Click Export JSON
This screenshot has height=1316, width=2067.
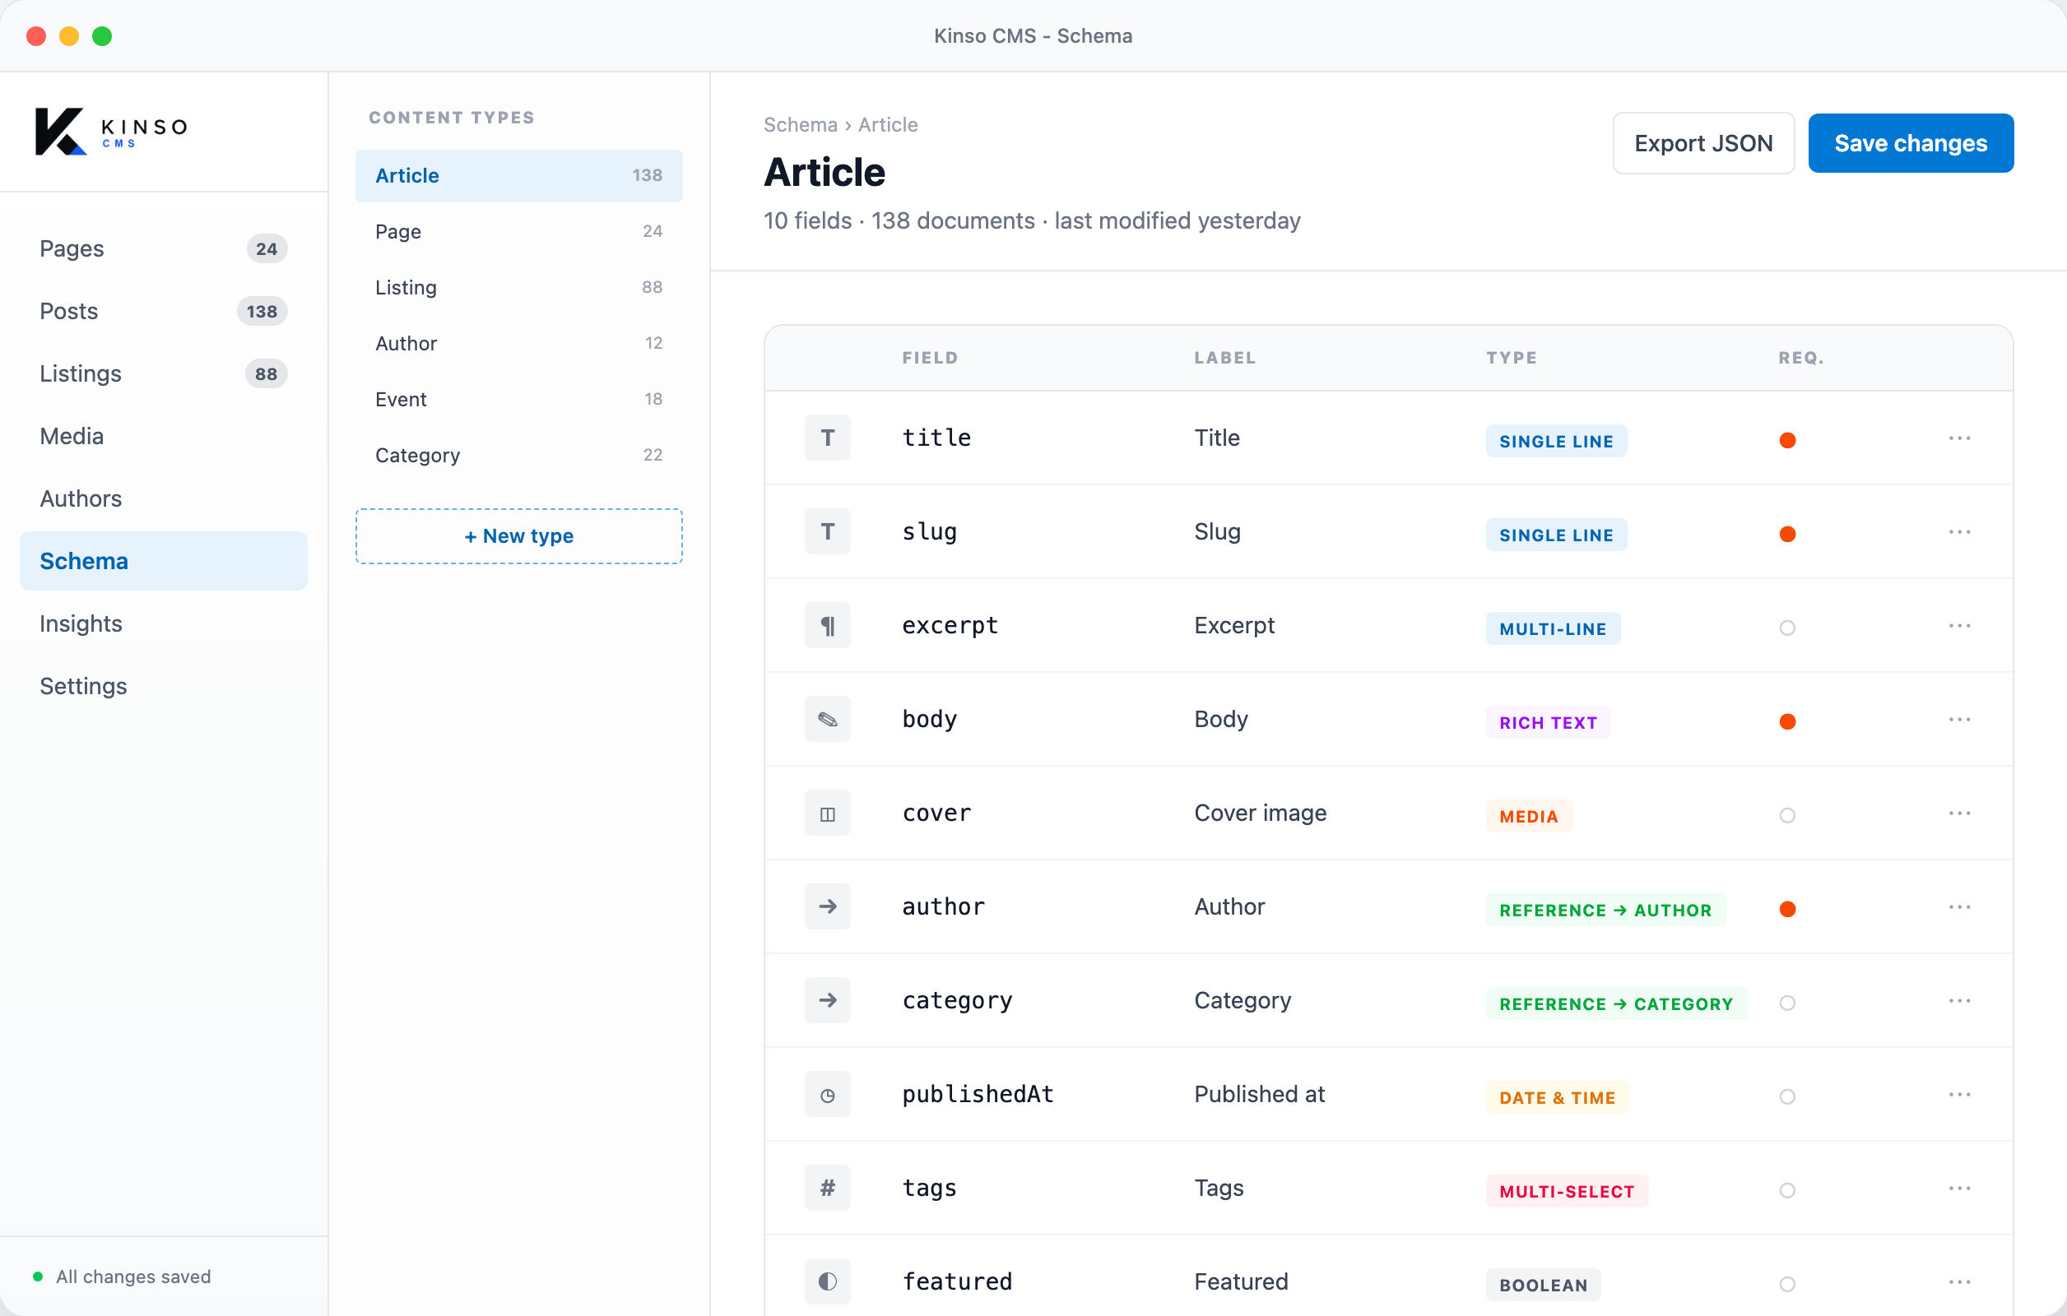tap(1703, 143)
